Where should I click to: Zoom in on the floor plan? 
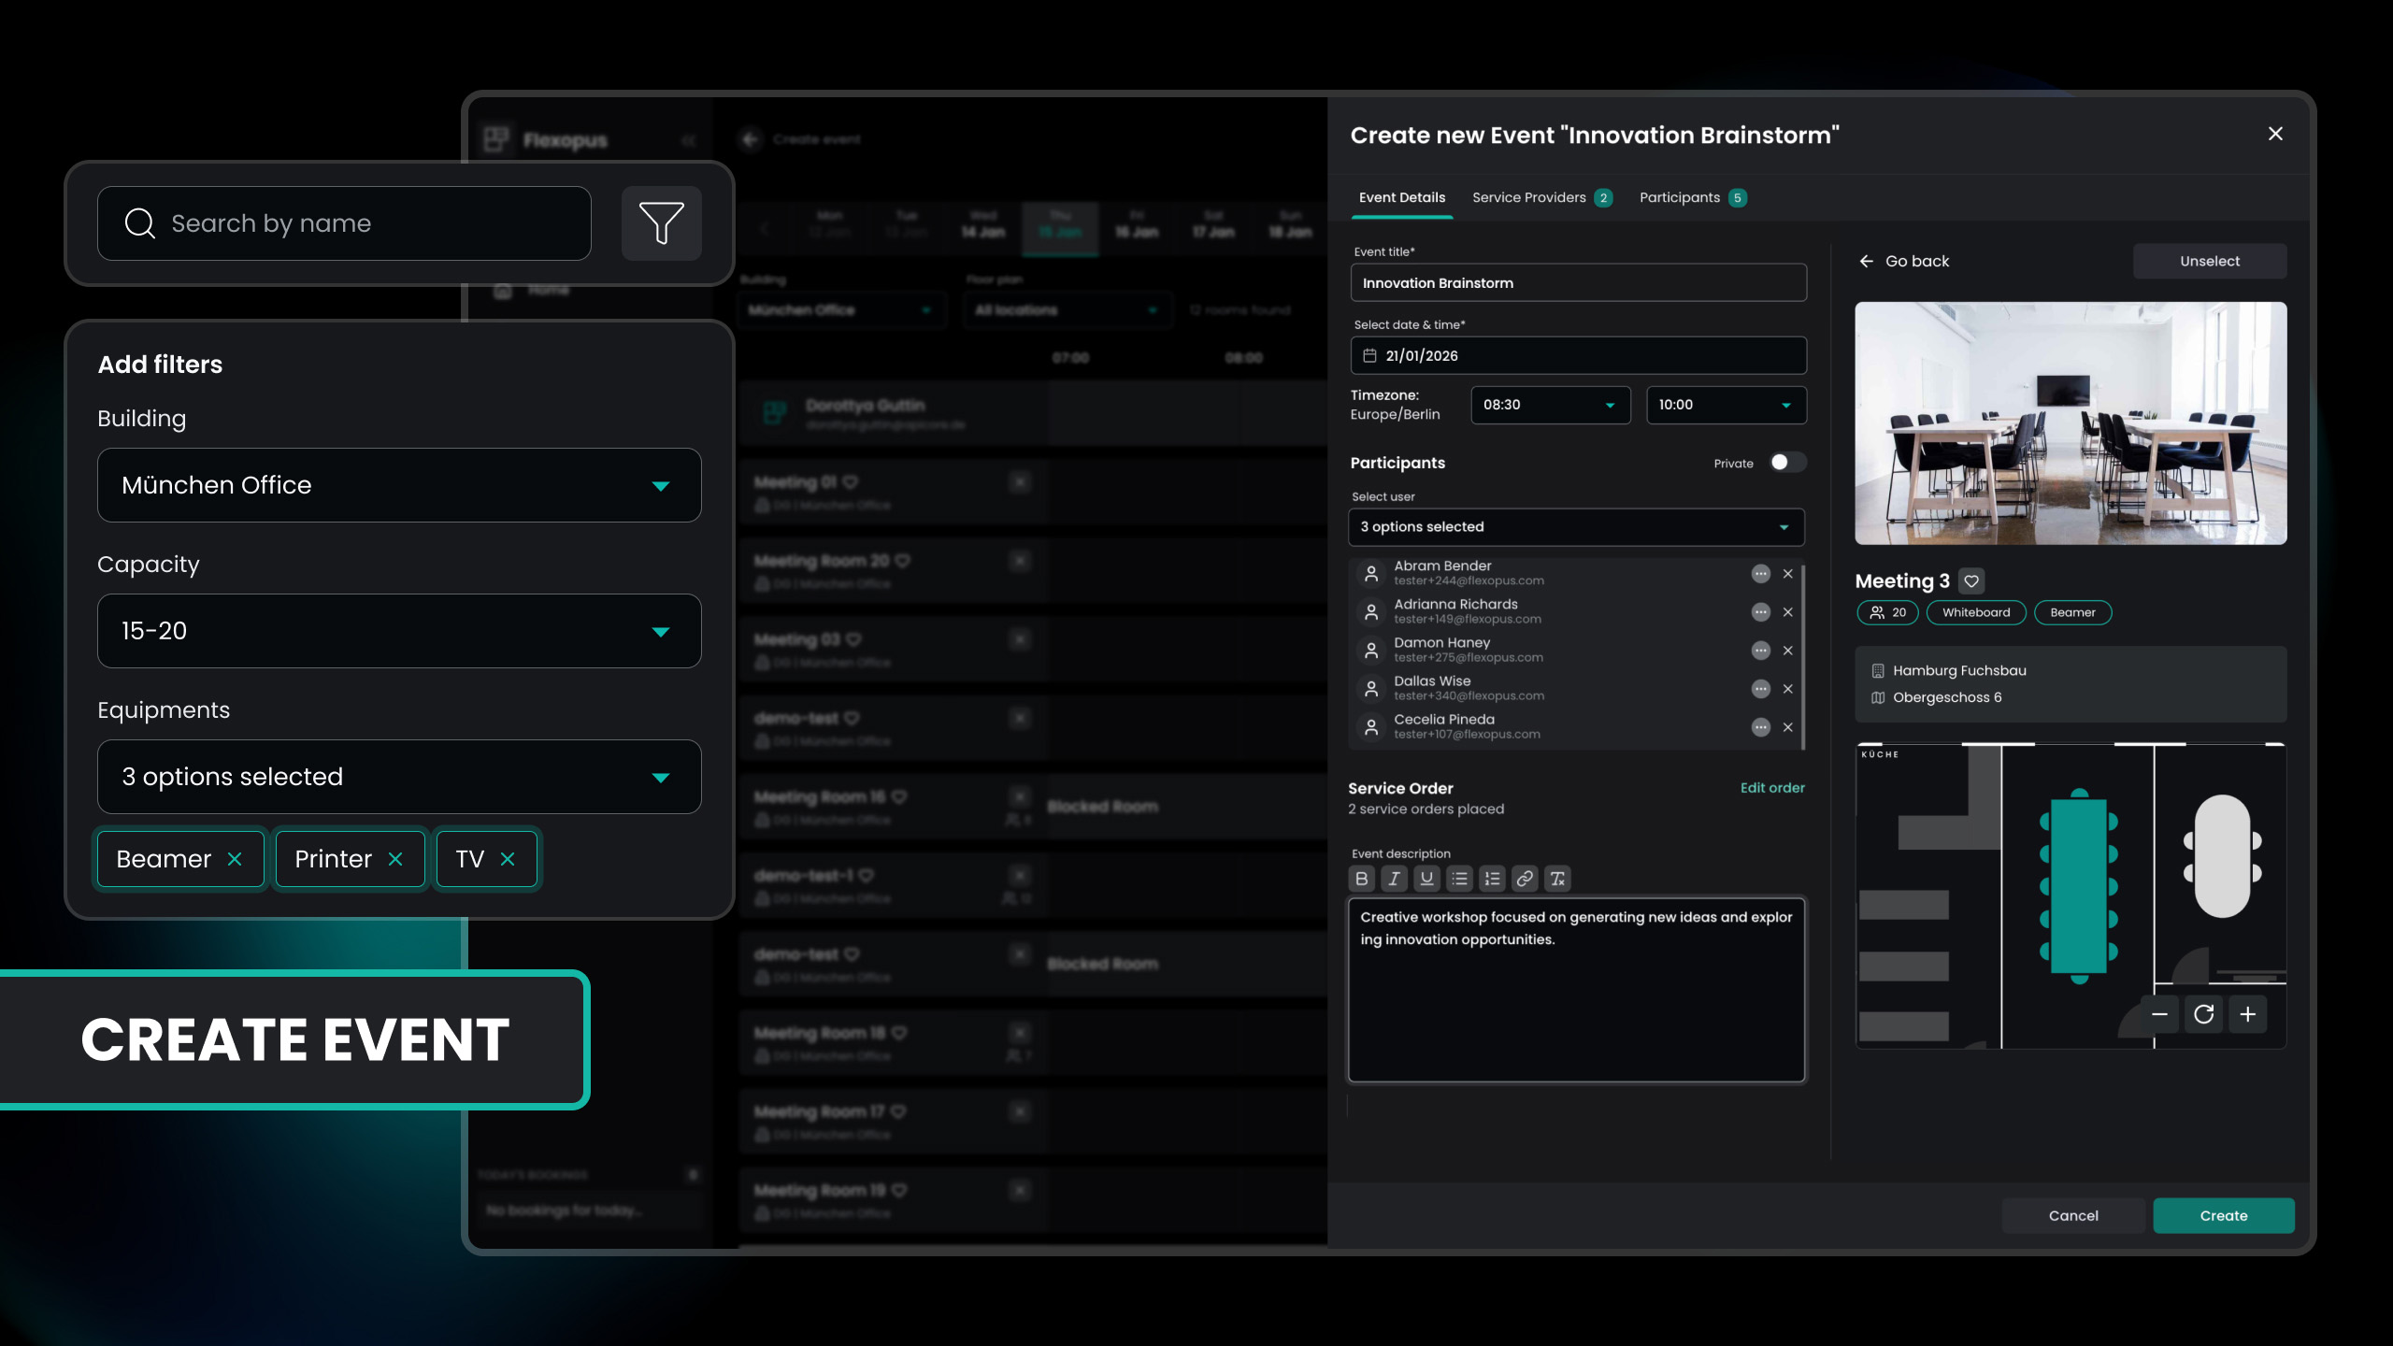click(2248, 1014)
